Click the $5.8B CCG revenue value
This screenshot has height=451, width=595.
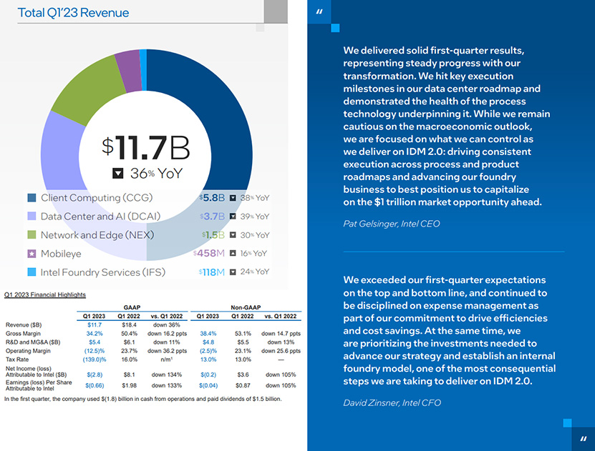pos(212,198)
